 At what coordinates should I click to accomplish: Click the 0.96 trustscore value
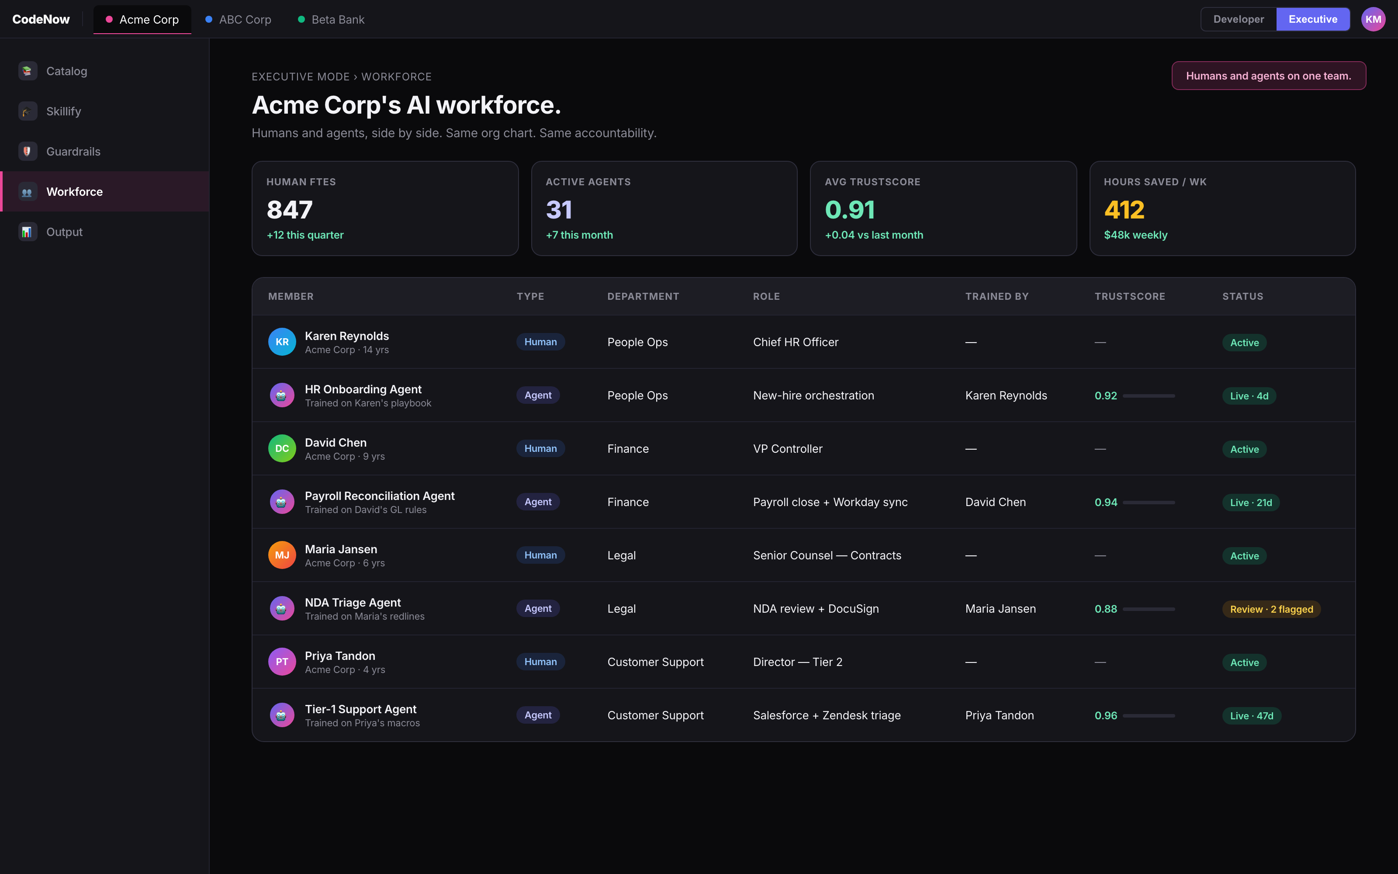pos(1106,716)
